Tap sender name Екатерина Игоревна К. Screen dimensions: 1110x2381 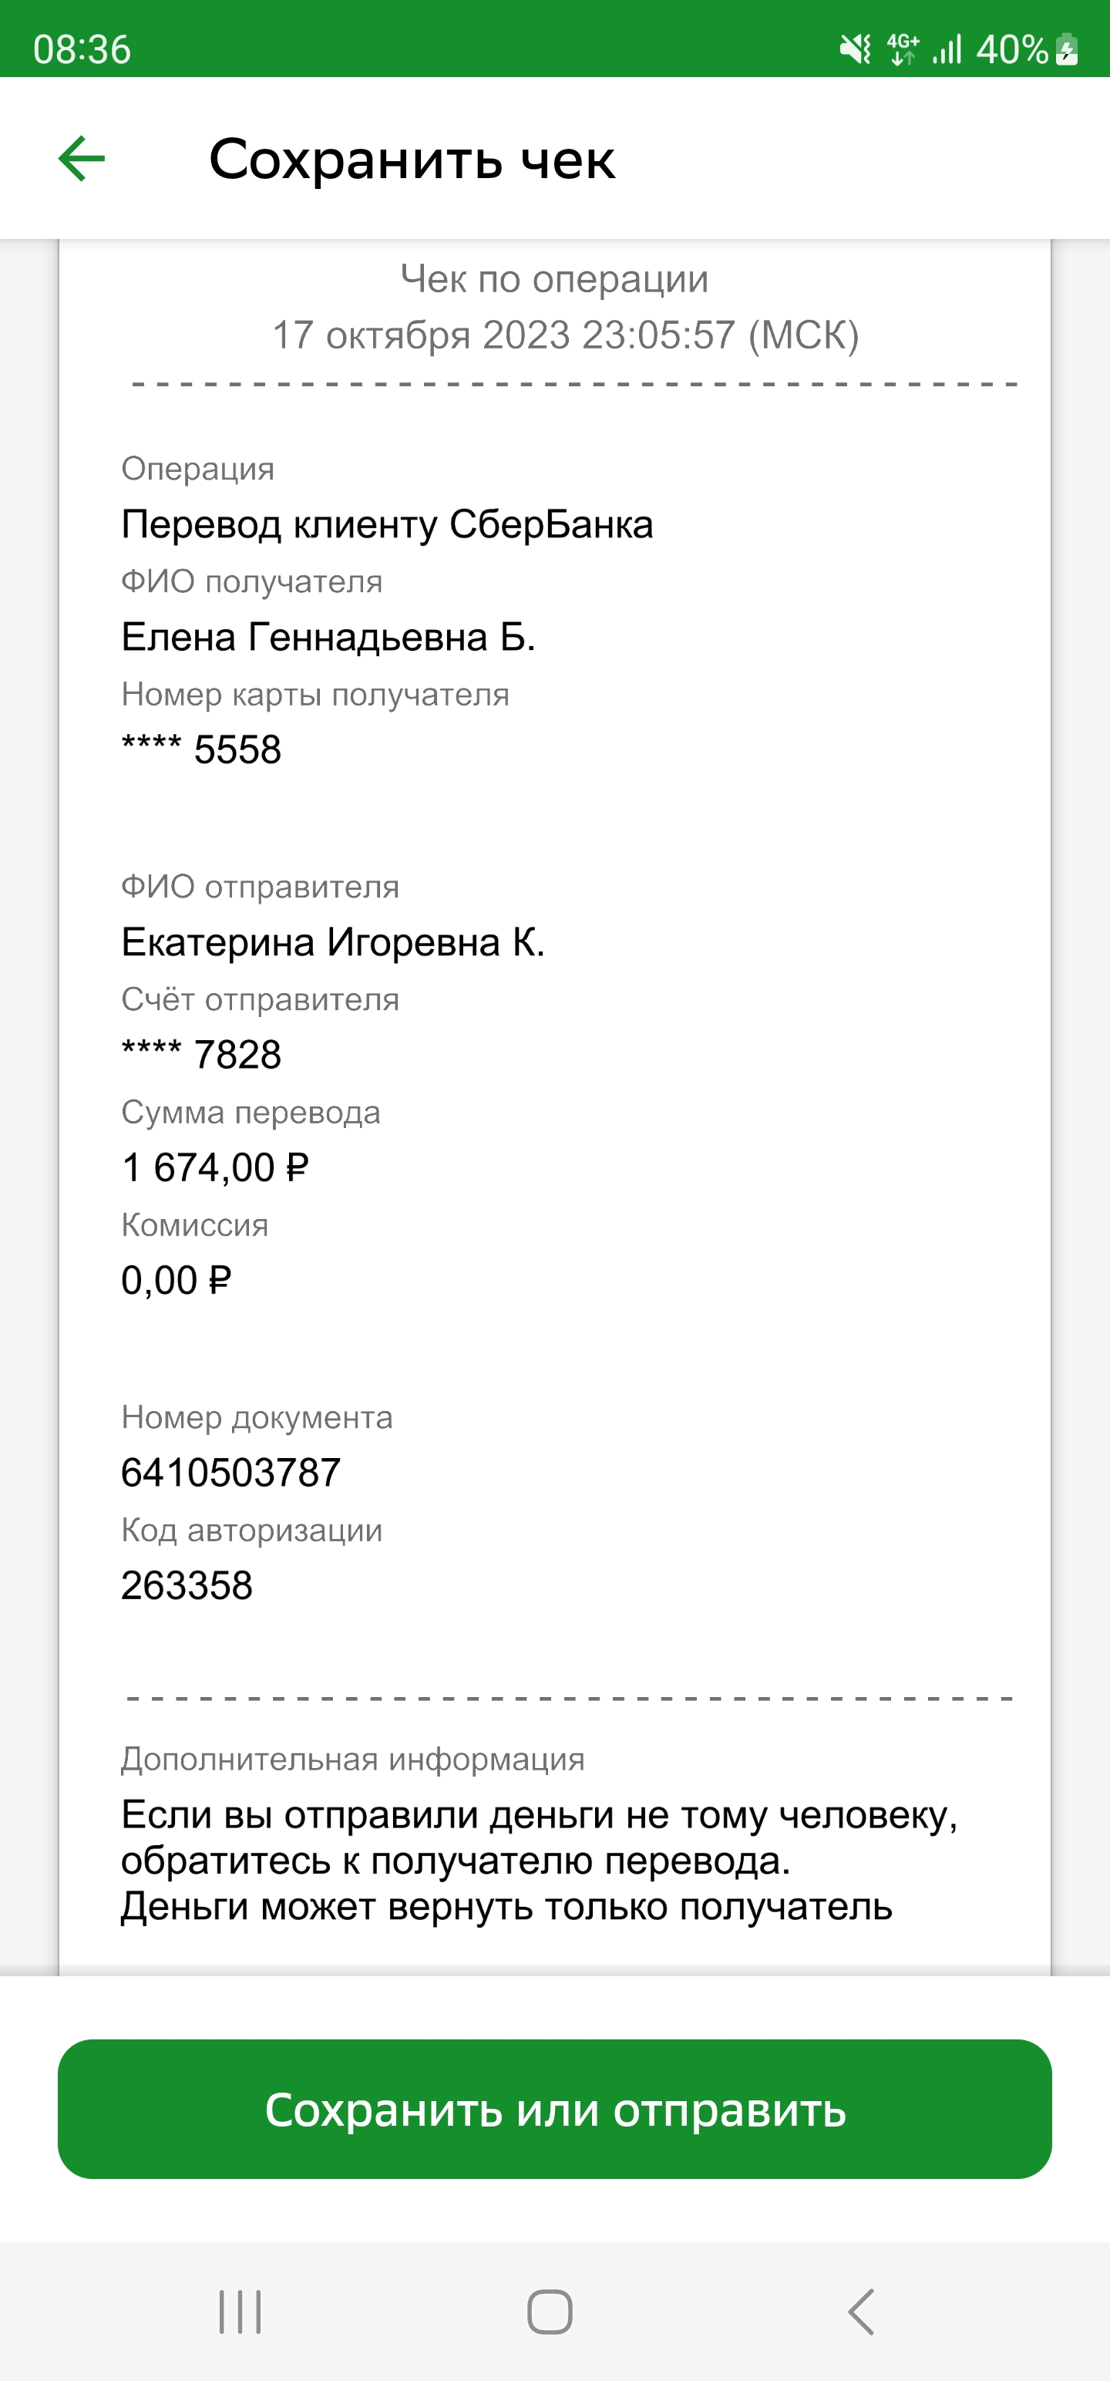pyautogui.click(x=333, y=942)
